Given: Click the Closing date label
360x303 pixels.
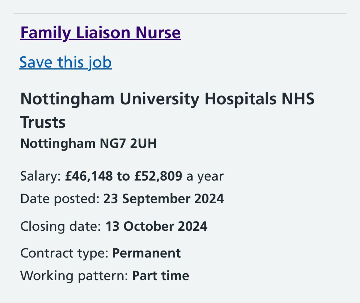Looking at the screenshot, I should (61, 226).
